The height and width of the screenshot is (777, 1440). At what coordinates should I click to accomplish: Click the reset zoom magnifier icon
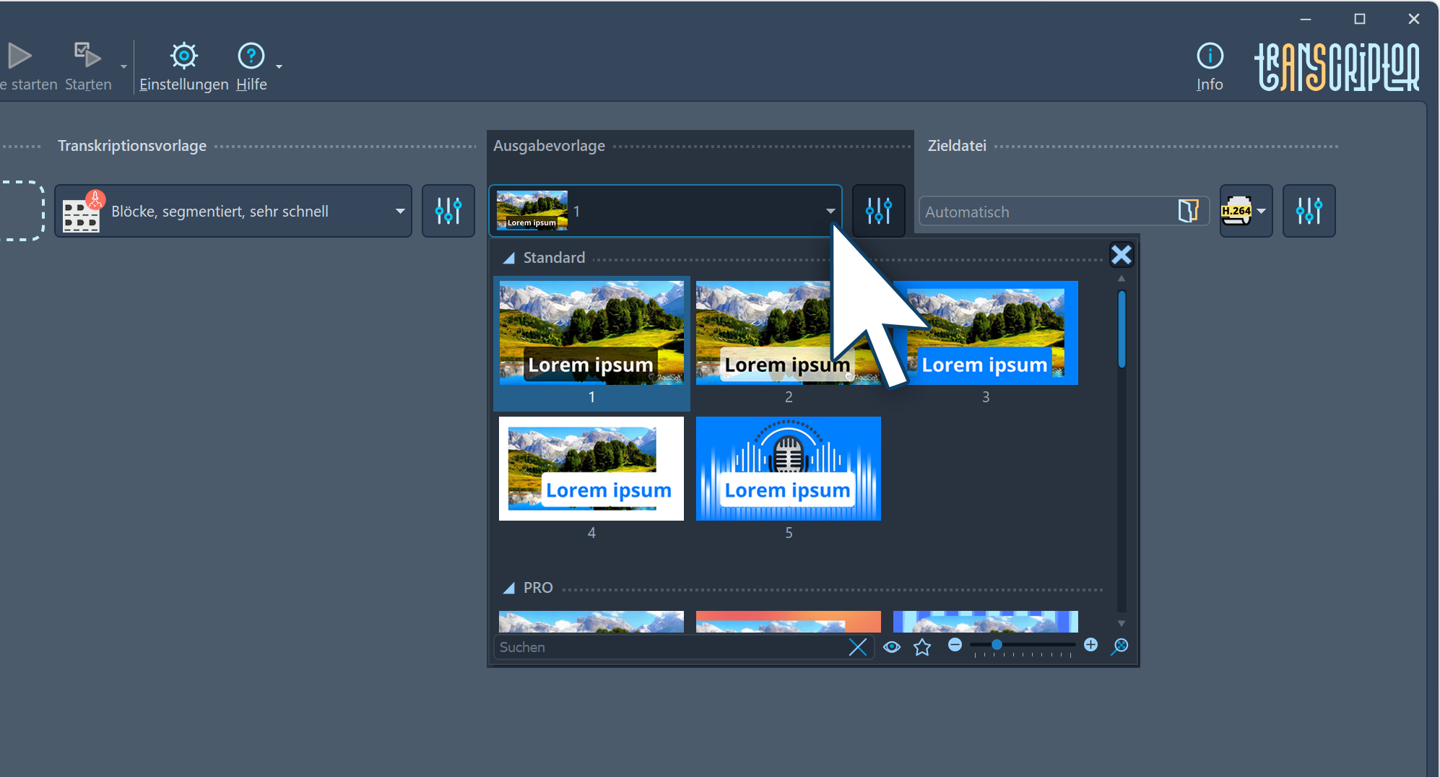[x=1119, y=646]
